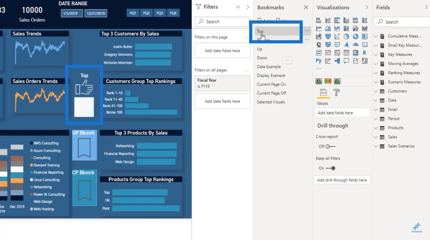Click the FQ4 quarter button

(x=173, y=13)
